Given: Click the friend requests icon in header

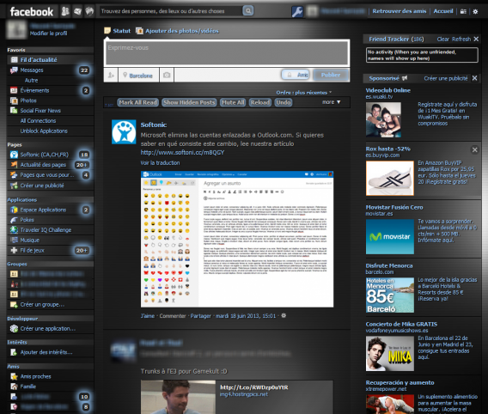Looking at the screenshot, I should click(65, 11).
